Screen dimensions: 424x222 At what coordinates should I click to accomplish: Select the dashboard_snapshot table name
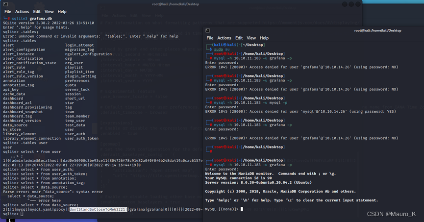coord(23,112)
